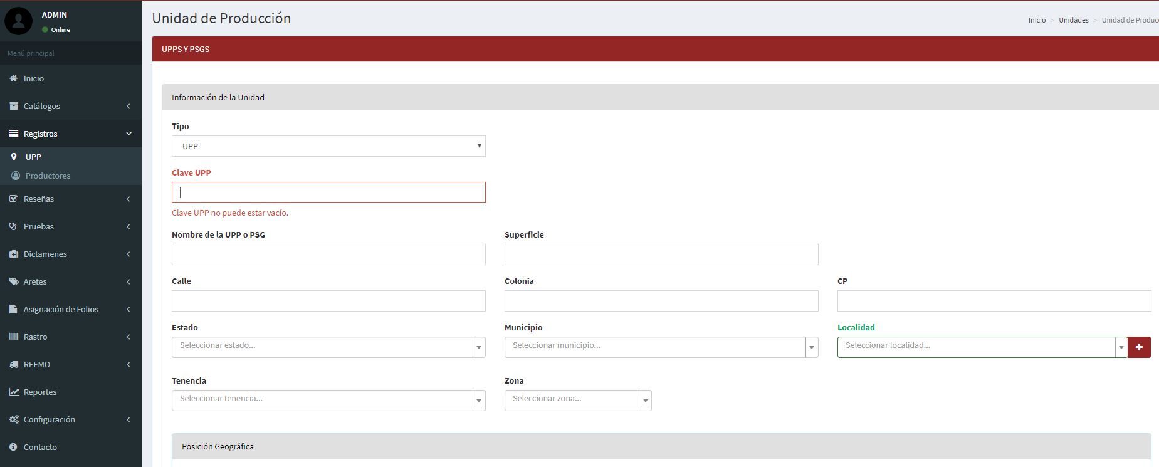The image size is (1159, 467).
Task: Click the UPP map marker icon
Action: [x=14, y=157]
